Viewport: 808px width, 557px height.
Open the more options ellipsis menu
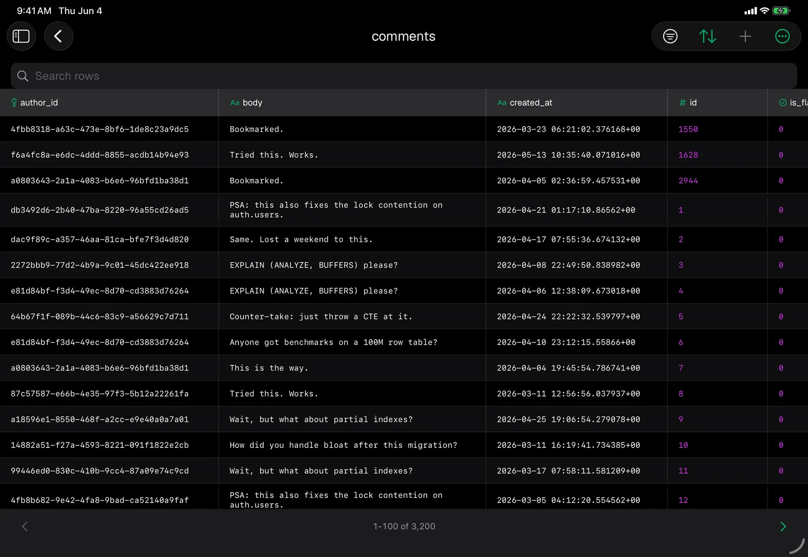pos(782,36)
